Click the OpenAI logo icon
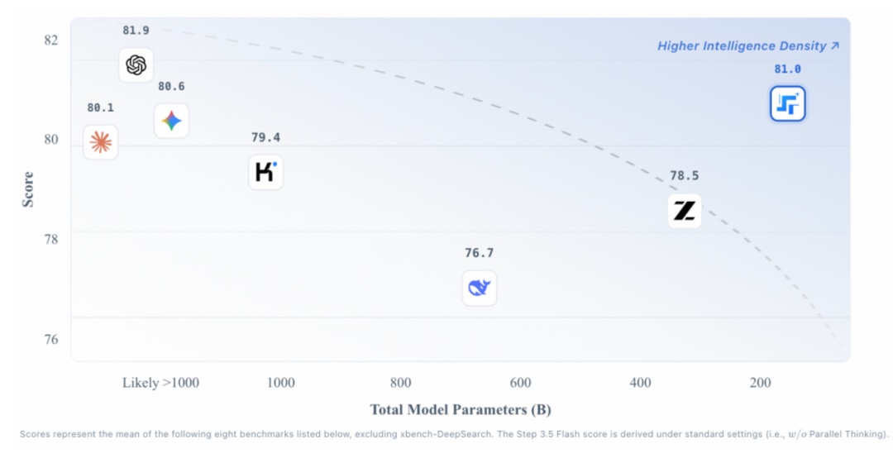Screen dimensions: 893x453 pos(136,64)
